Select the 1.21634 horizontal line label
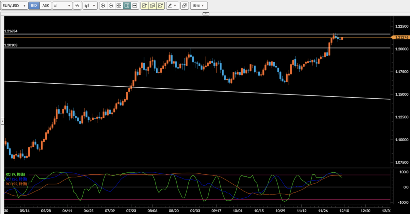 click(11, 31)
